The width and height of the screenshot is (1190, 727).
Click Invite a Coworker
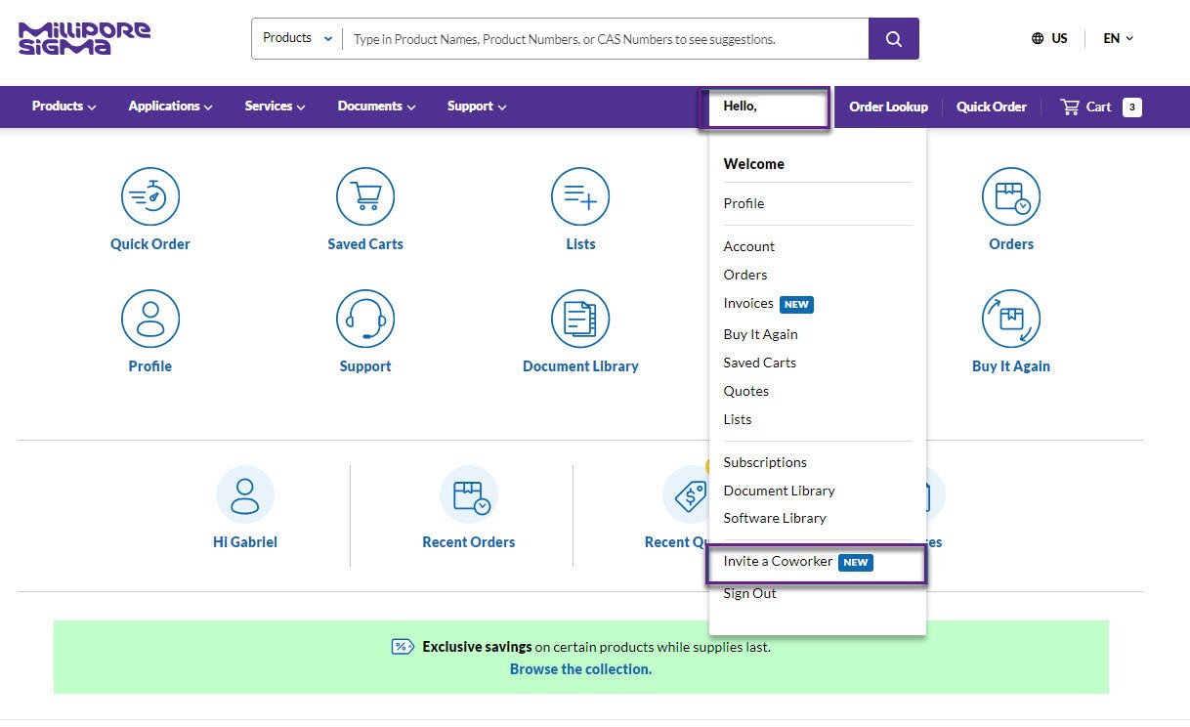pos(777,562)
